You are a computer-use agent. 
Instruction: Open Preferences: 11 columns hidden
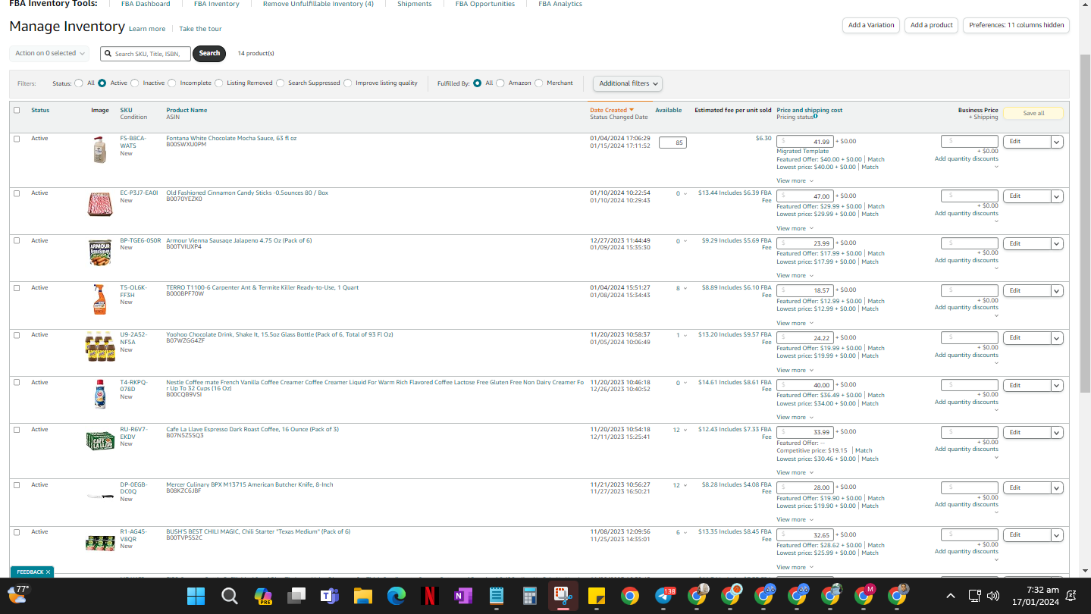[1017, 25]
